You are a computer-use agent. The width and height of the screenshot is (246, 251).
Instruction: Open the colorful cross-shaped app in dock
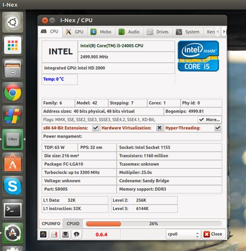point(12,116)
